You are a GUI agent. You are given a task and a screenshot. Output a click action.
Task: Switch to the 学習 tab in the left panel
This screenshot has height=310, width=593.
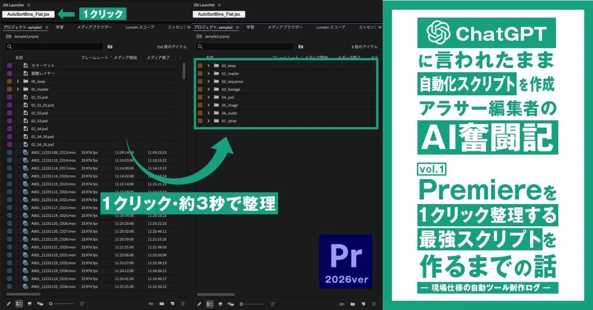pos(60,27)
